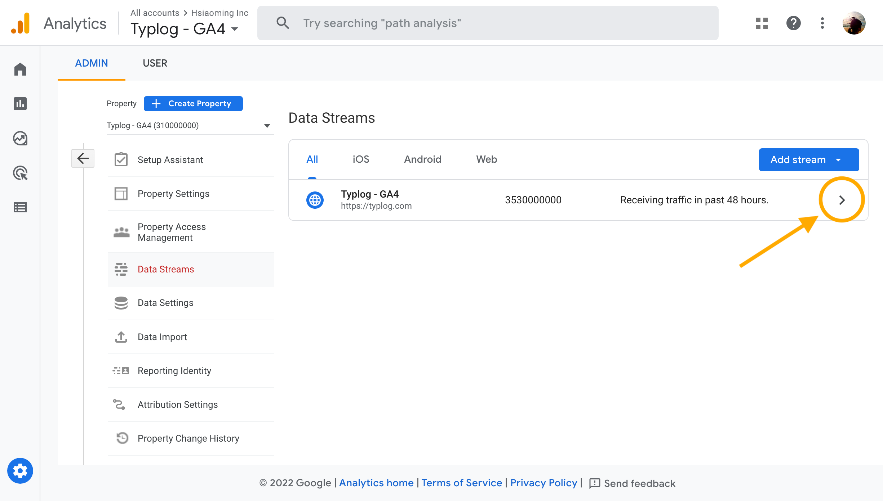Expand the property selector dropdown
883x501 pixels.
[266, 125]
